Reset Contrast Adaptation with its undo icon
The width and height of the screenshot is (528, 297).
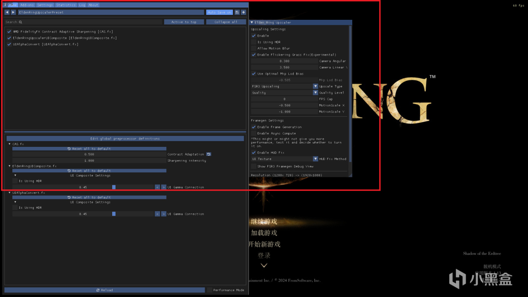pyautogui.click(x=209, y=154)
